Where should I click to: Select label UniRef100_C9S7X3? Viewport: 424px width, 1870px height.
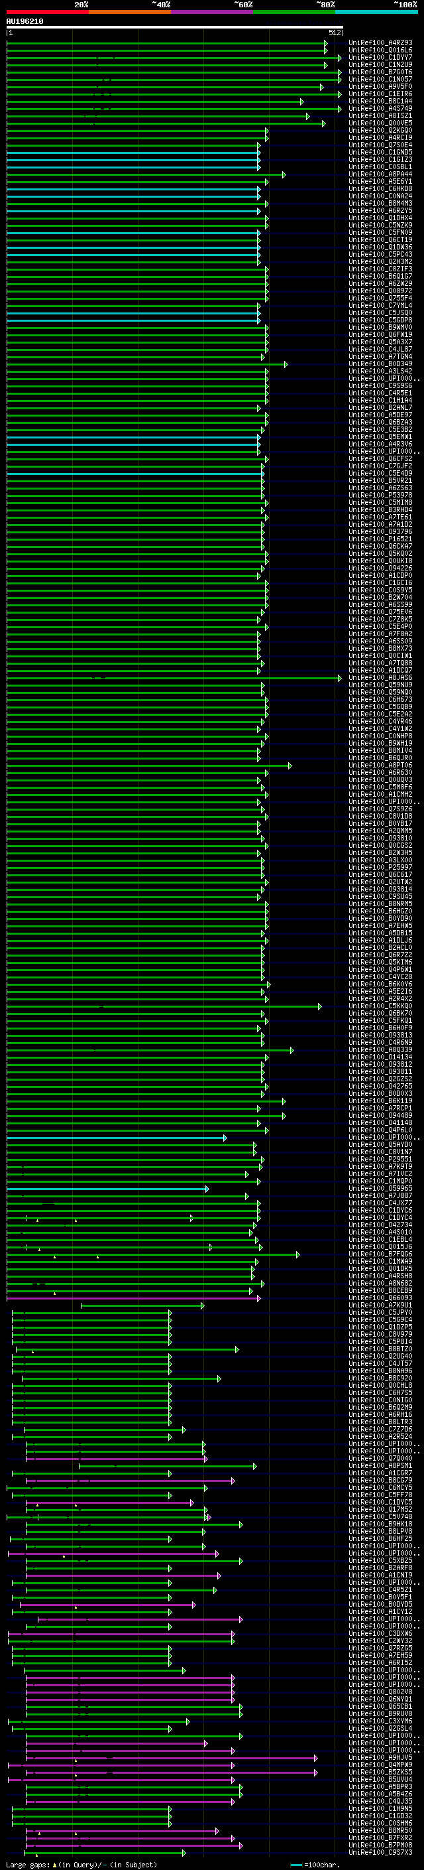click(x=380, y=1853)
